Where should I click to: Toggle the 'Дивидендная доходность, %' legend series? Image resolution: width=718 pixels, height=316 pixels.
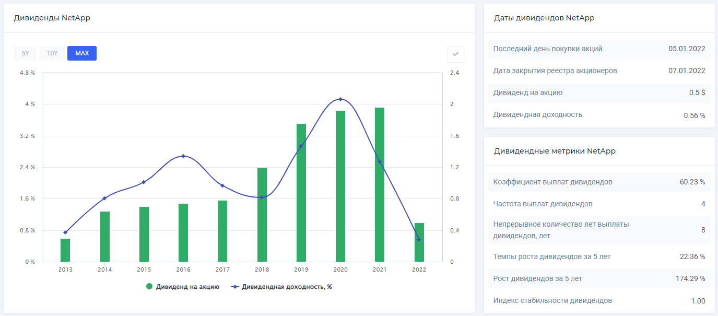287,287
